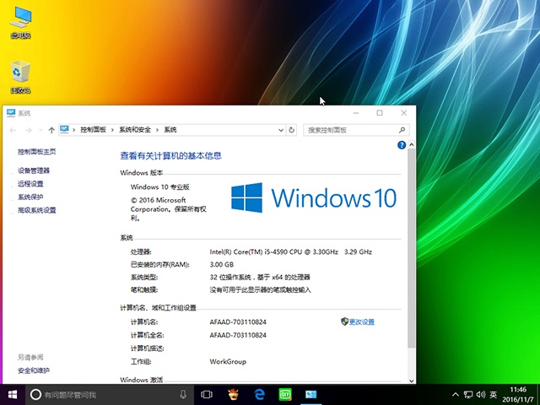The height and width of the screenshot is (405, 540).
Task: Show hidden system tray icons
Action: 456,395
